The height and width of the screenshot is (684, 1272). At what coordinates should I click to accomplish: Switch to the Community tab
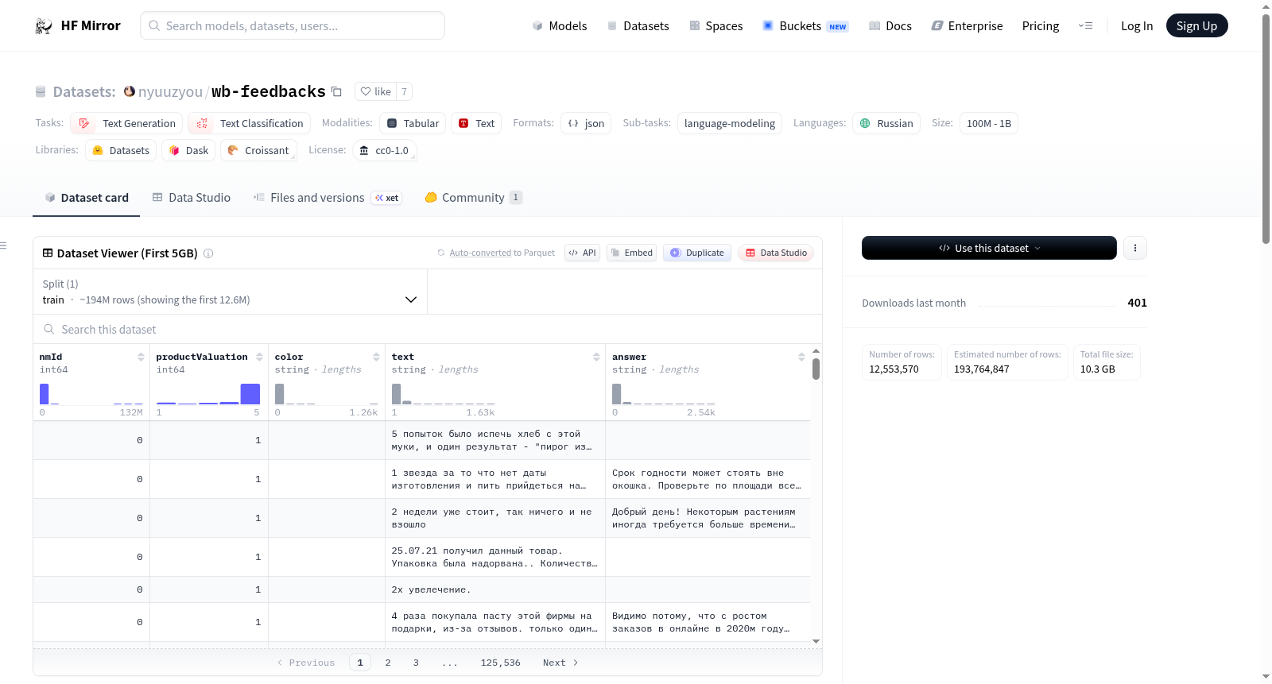pyautogui.click(x=473, y=198)
